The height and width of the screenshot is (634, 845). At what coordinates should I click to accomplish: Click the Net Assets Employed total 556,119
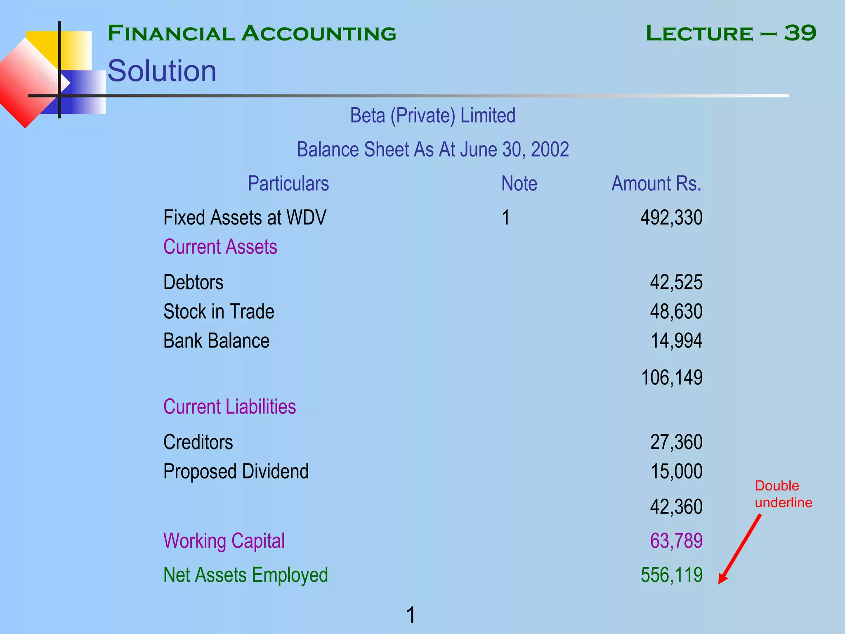(x=671, y=575)
